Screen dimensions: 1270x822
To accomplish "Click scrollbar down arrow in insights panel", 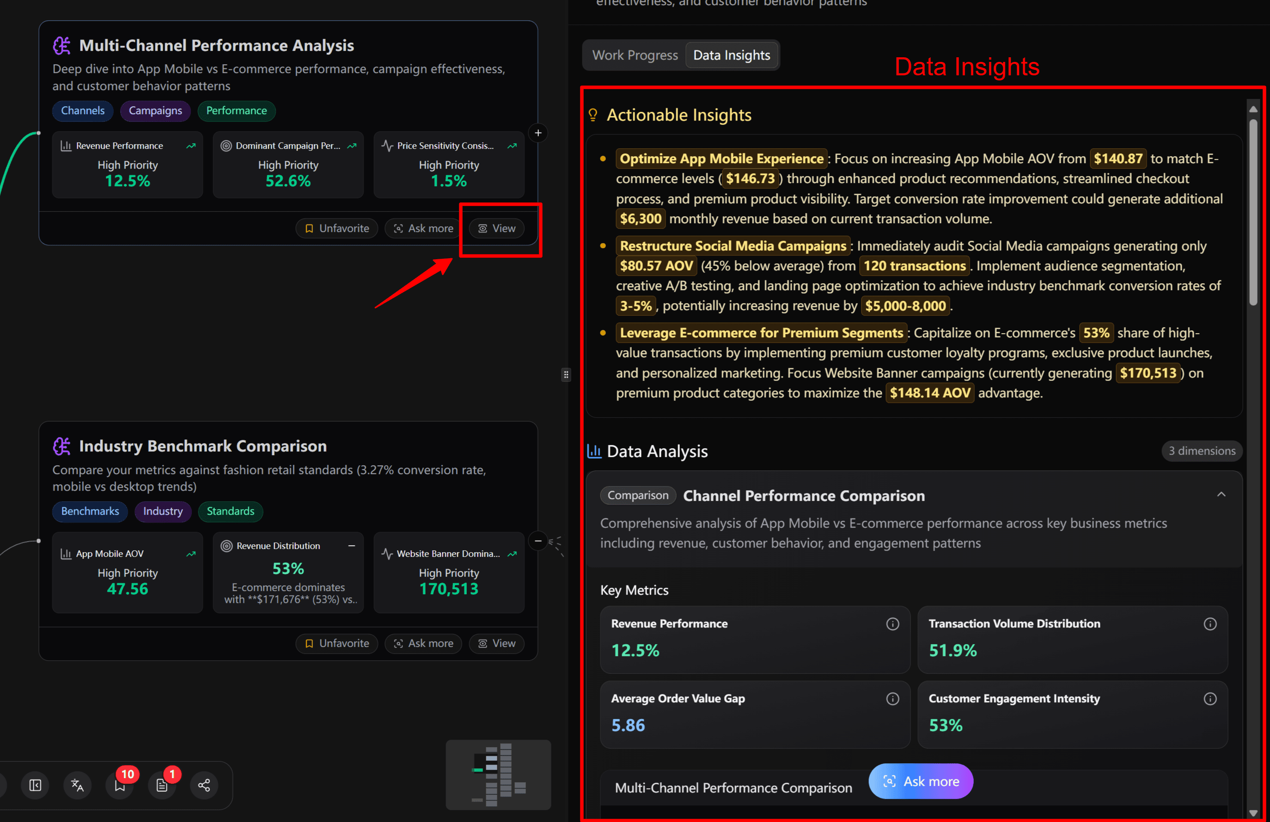I will (1253, 814).
